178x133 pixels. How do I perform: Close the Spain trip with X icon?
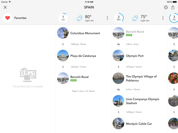coord(5,7)
